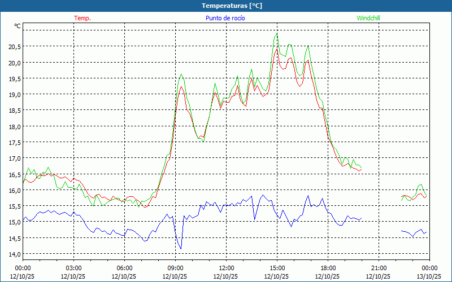Click the 15:00 time axis label
The height and width of the screenshot is (282, 452).
coord(277,268)
